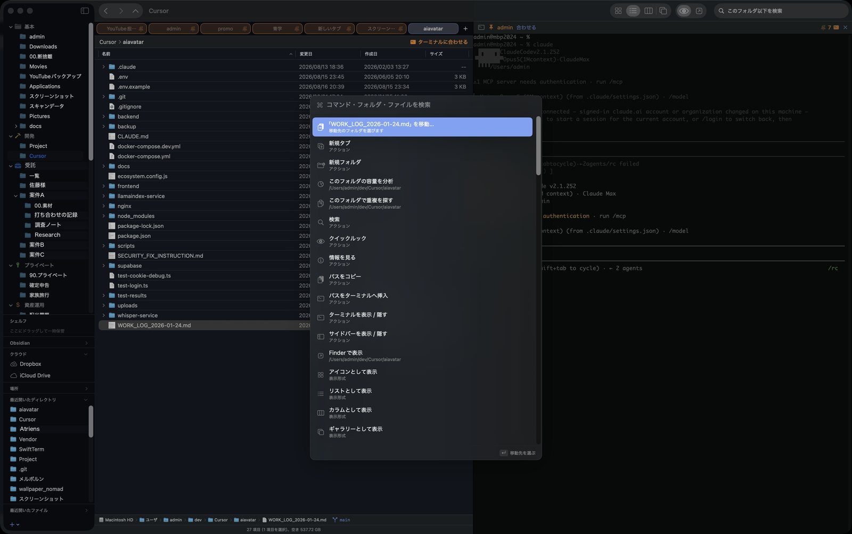852x534 pixels.
Task: Expand the node_modules folder
Action: click(x=104, y=216)
